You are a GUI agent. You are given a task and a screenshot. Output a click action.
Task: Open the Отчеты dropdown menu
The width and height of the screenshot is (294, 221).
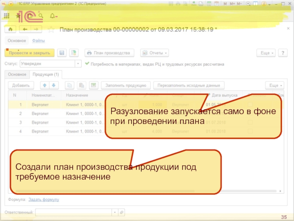tap(154, 53)
